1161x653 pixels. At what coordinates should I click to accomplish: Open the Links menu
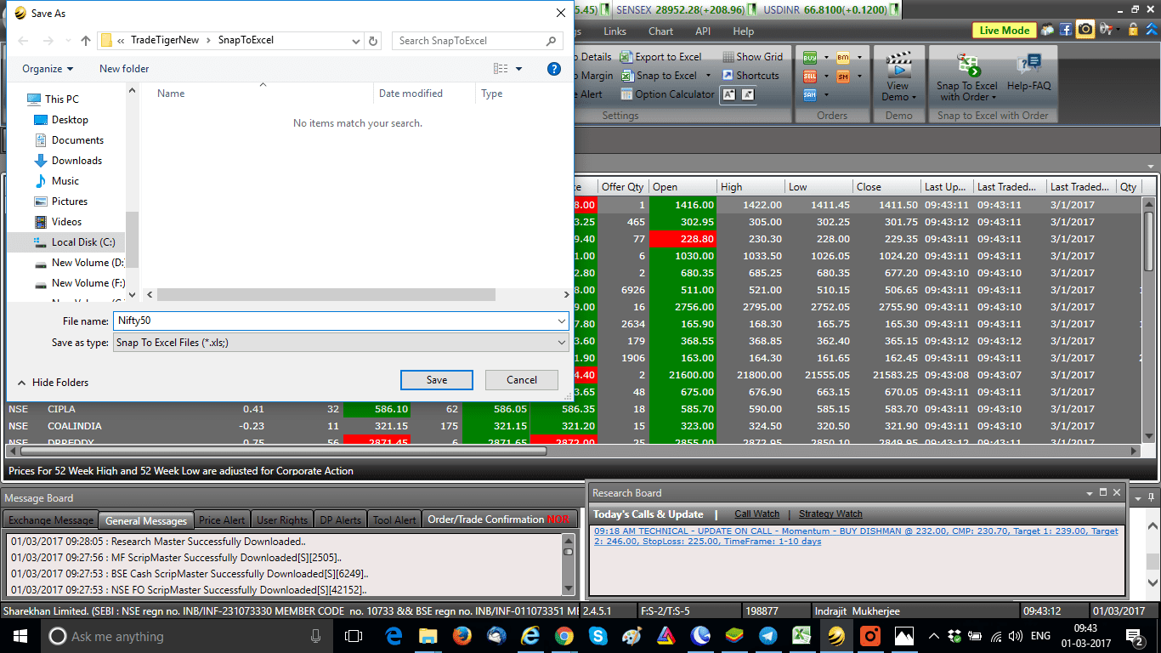614,31
